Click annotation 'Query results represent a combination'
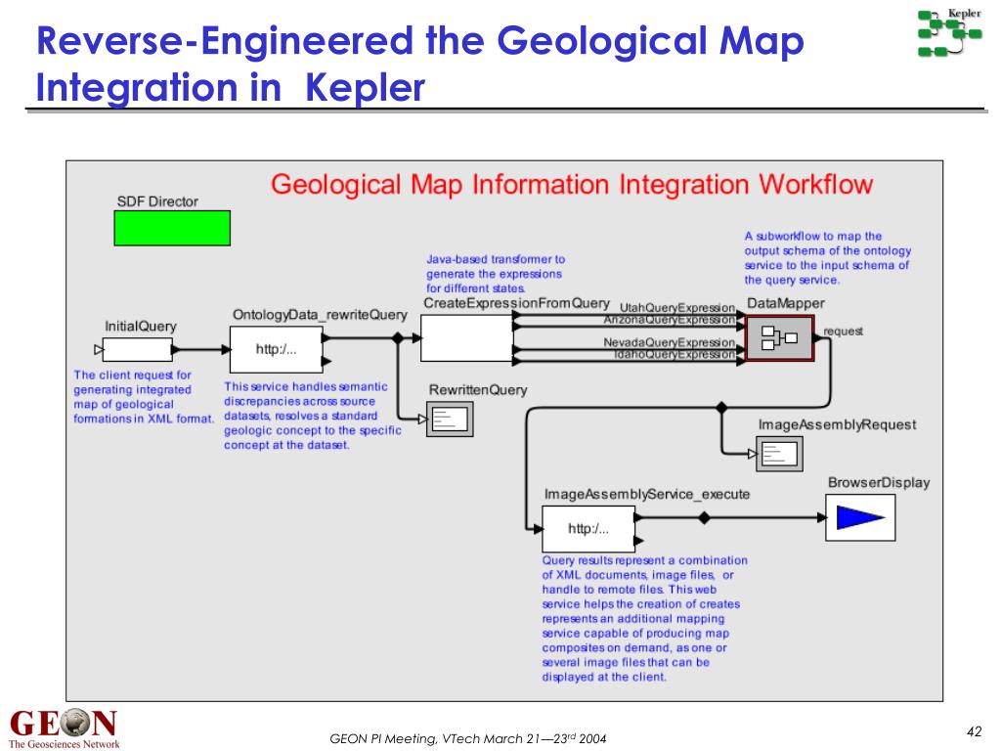The height and width of the screenshot is (751, 1001). coord(645,619)
